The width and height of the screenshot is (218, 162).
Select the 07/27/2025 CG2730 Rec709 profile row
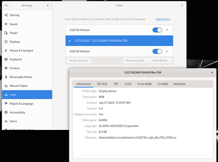(x=119, y=41)
